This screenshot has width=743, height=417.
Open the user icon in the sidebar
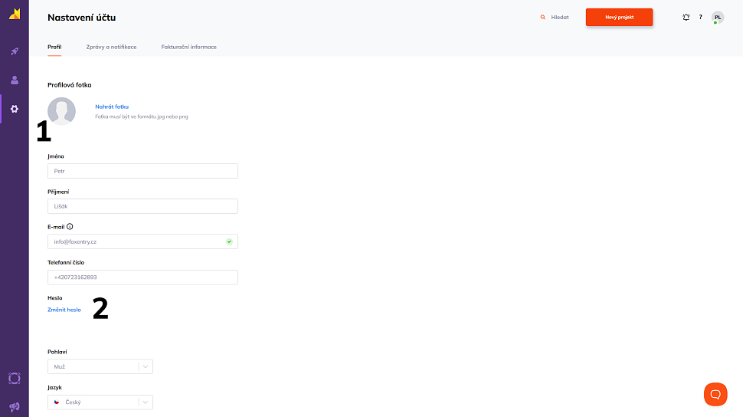coord(14,80)
